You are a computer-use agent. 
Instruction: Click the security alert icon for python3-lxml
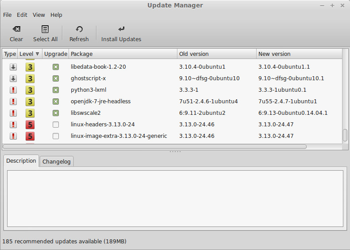pyautogui.click(x=13, y=90)
